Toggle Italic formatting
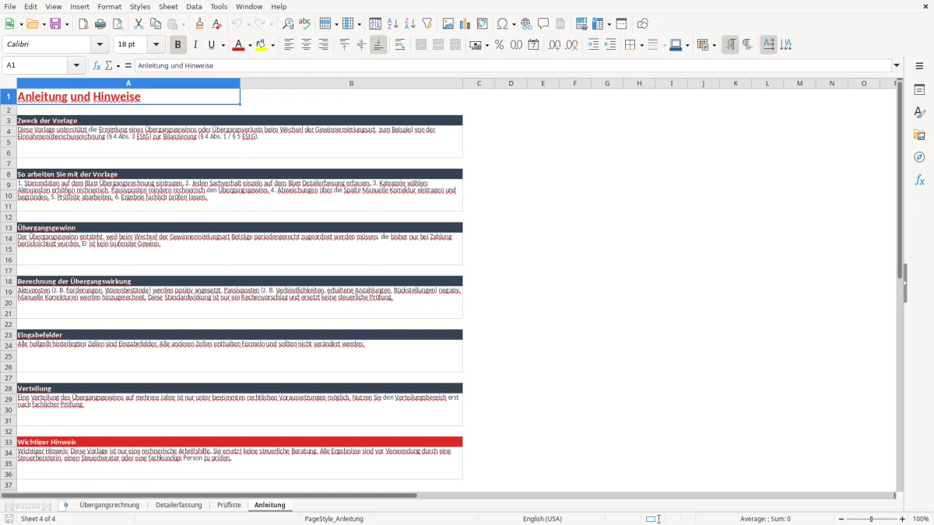934x525 pixels. click(195, 45)
